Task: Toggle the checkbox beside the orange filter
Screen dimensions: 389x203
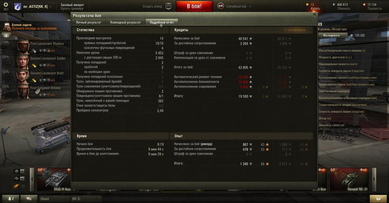Action: click(23, 186)
